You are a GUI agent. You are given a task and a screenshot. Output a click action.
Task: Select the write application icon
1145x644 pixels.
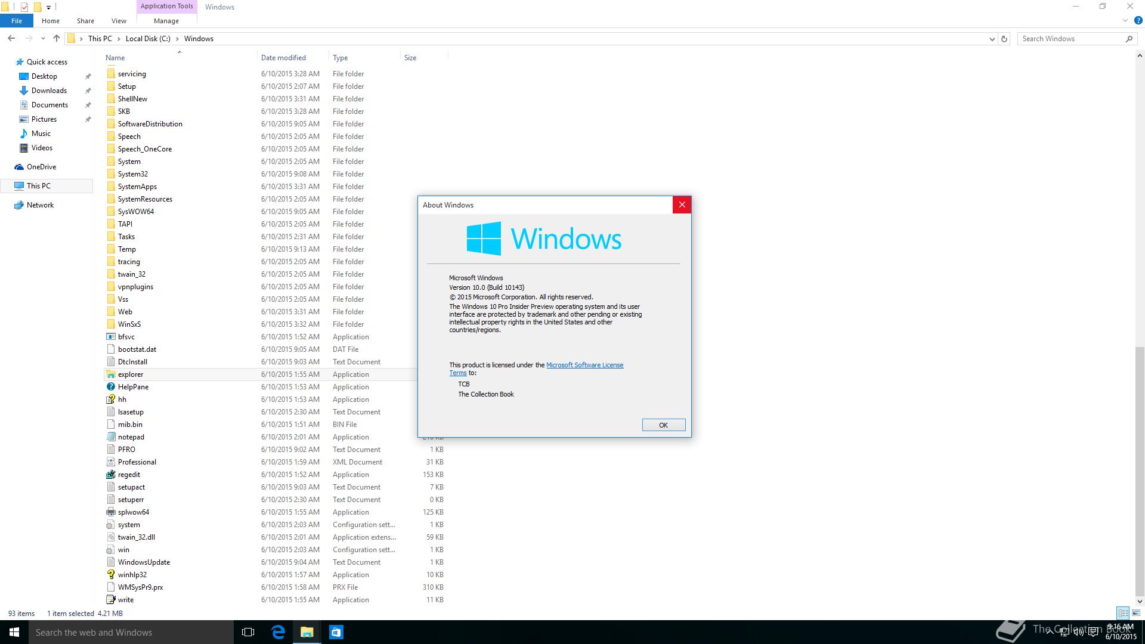pos(110,600)
